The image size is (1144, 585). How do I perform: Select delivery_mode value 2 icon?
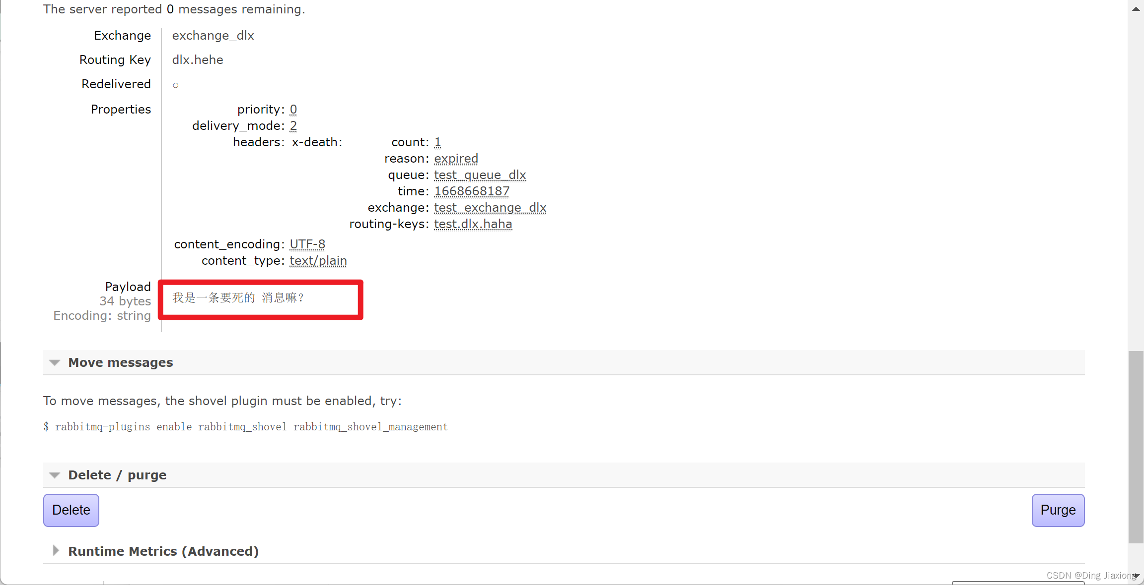(x=293, y=125)
